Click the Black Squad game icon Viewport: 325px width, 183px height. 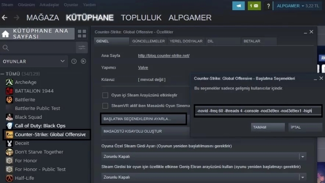tap(9, 117)
